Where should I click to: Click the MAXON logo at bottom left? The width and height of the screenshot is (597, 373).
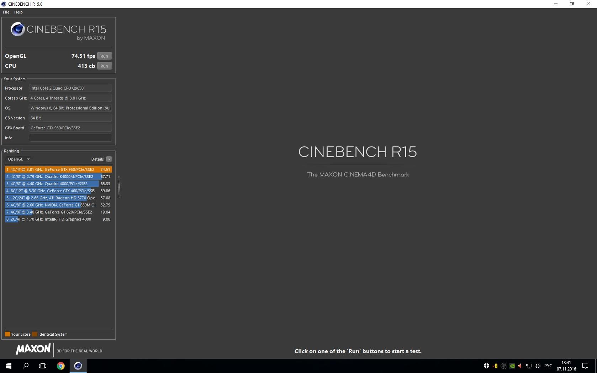coord(33,349)
